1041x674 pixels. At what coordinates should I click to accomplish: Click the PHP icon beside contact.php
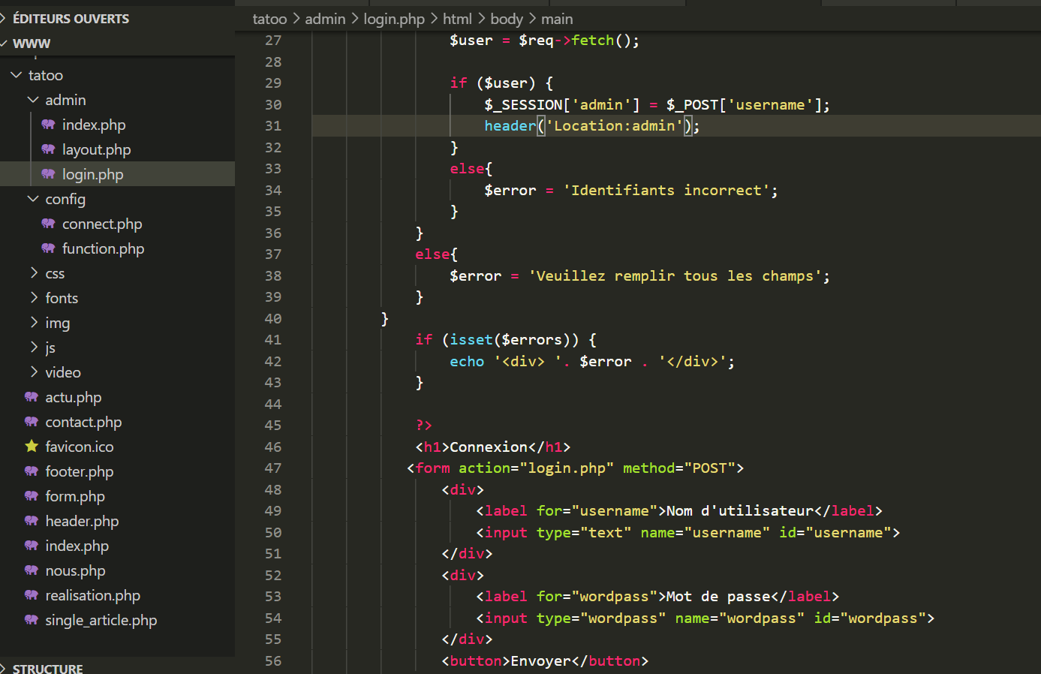tap(32, 422)
